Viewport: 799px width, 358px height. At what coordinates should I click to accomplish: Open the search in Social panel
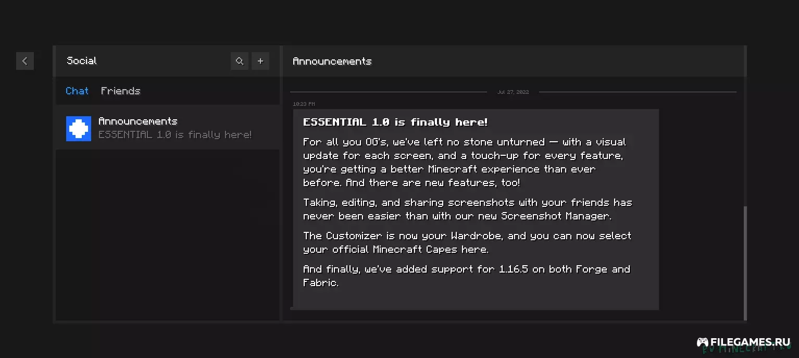click(240, 61)
